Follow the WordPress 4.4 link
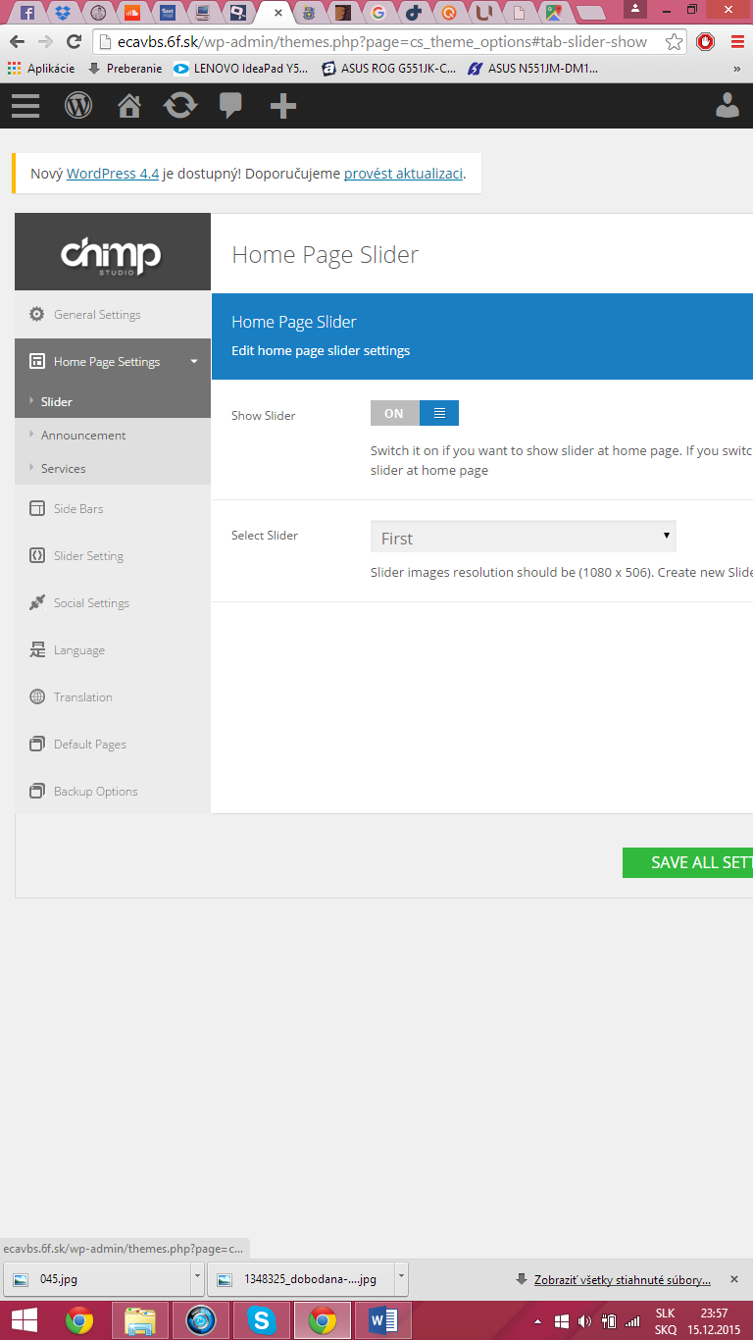753x1340 pixels. [x=113, y=174]
